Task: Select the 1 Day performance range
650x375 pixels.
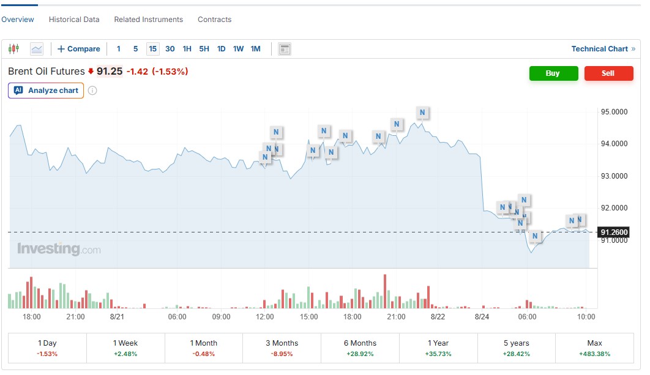Action: tap(47, 348)
